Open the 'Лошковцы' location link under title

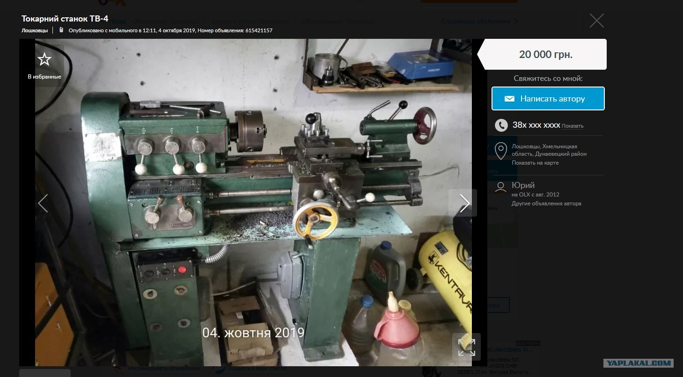click(35, 30)
